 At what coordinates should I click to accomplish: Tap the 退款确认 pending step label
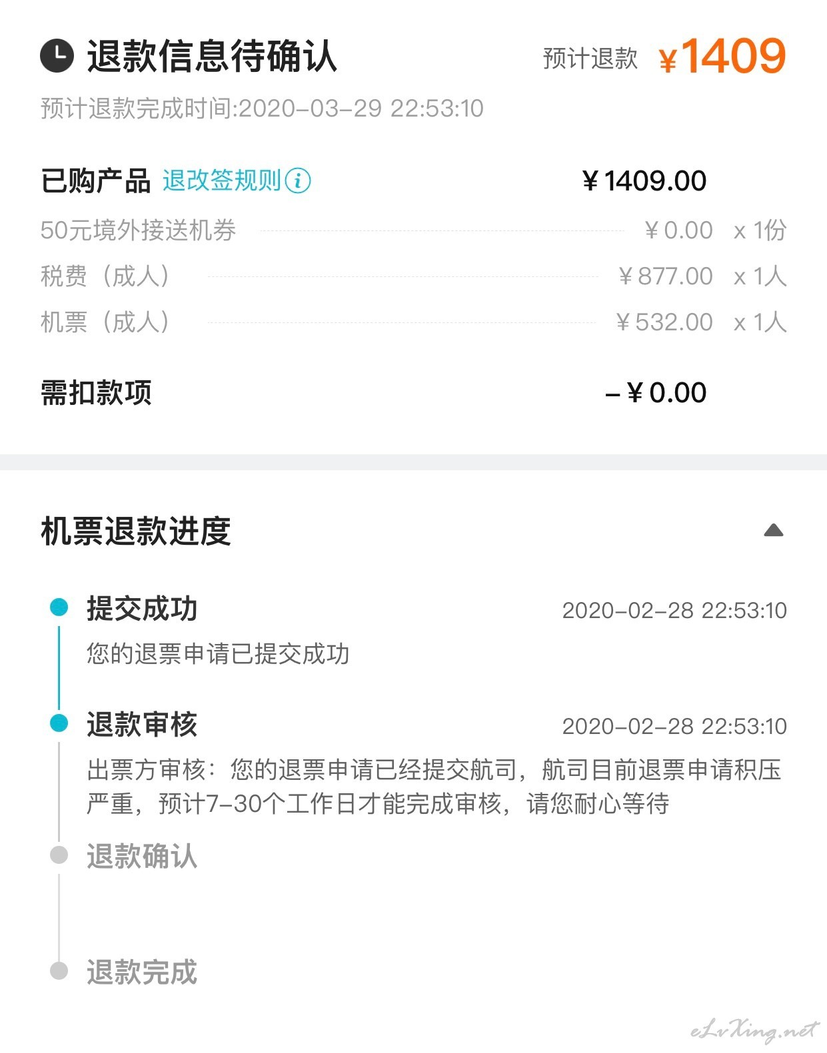[142, 856]
